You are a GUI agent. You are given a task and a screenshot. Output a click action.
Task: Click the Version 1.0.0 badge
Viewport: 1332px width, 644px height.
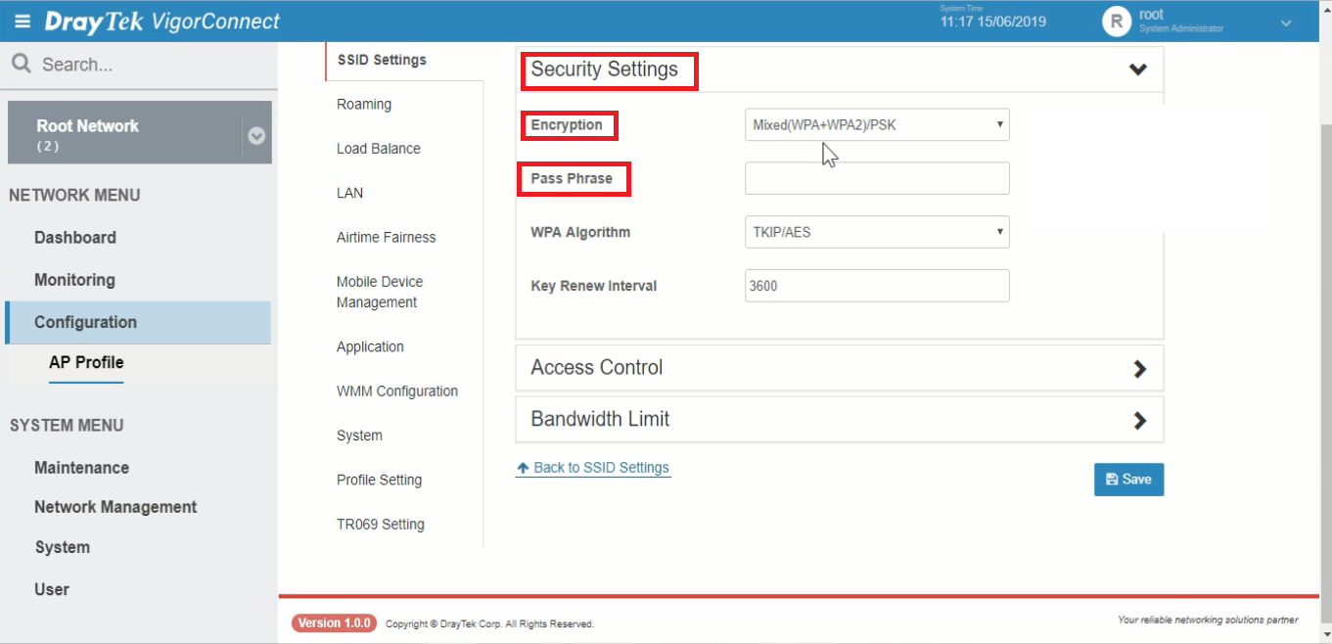334,623
